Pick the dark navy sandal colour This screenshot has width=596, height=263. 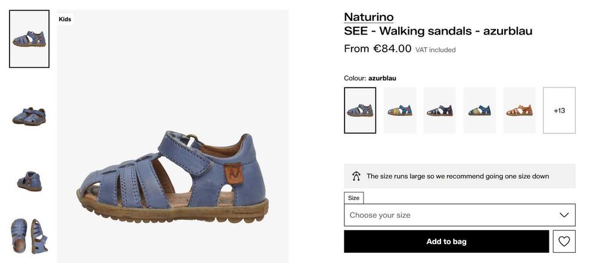point(440,111)
